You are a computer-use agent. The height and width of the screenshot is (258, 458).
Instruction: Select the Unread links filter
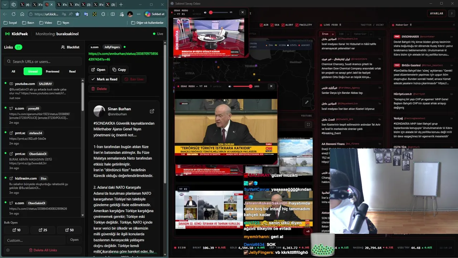[x=33, y=71]
